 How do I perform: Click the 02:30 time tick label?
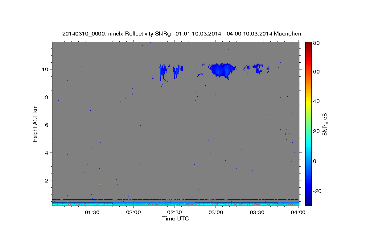[x=175, y=212]
